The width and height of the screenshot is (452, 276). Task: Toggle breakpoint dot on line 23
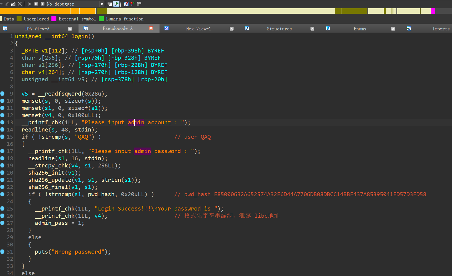2,194
